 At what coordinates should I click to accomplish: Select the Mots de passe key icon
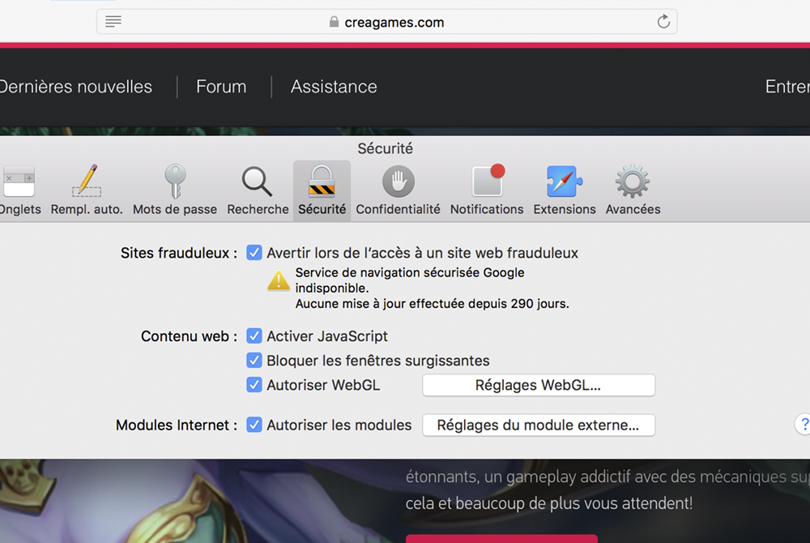tap(175, 182)
